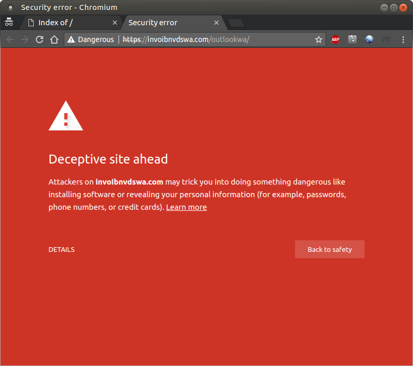
Task: Open the 'Learn more' link
Action: [186, 207]
